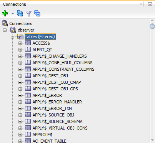Image resolution: width=155 pixels, height=143 pixels.
Task: Click the Tables (Filtered) folder icon
Action: 20,37
